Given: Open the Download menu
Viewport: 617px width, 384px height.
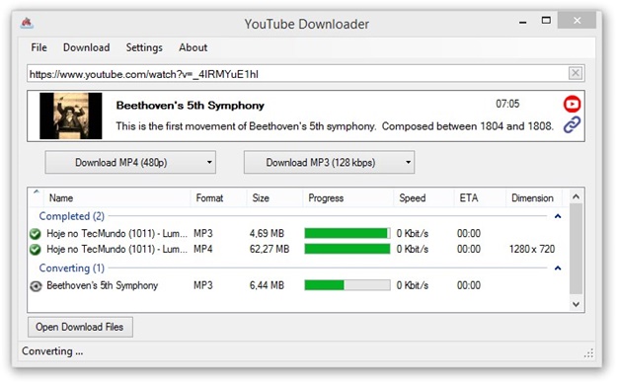Looking at the screenshot, I should click(87, 47).
